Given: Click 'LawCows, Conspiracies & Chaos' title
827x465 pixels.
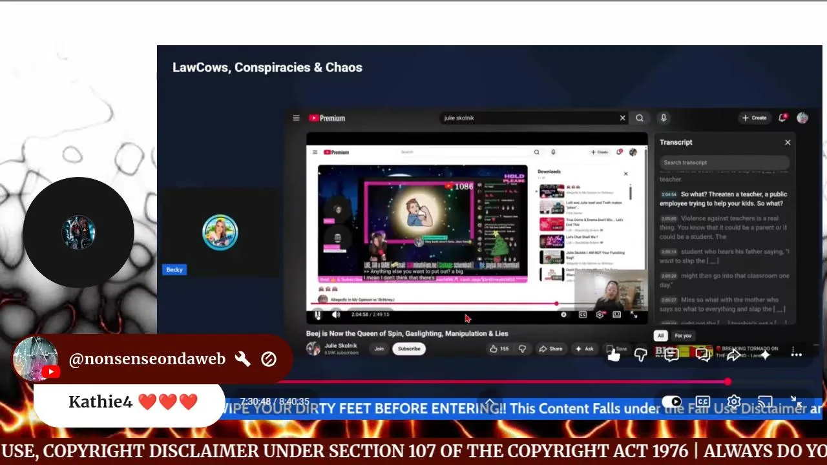Looking at the screenshot, I should click(267, 67).
